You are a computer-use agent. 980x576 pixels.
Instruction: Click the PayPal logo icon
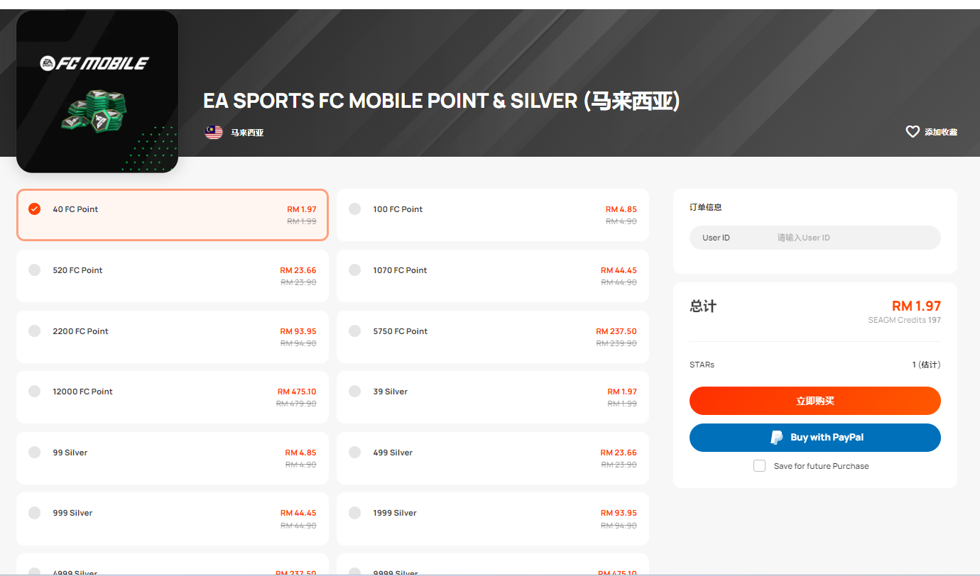tap(777, 438)
